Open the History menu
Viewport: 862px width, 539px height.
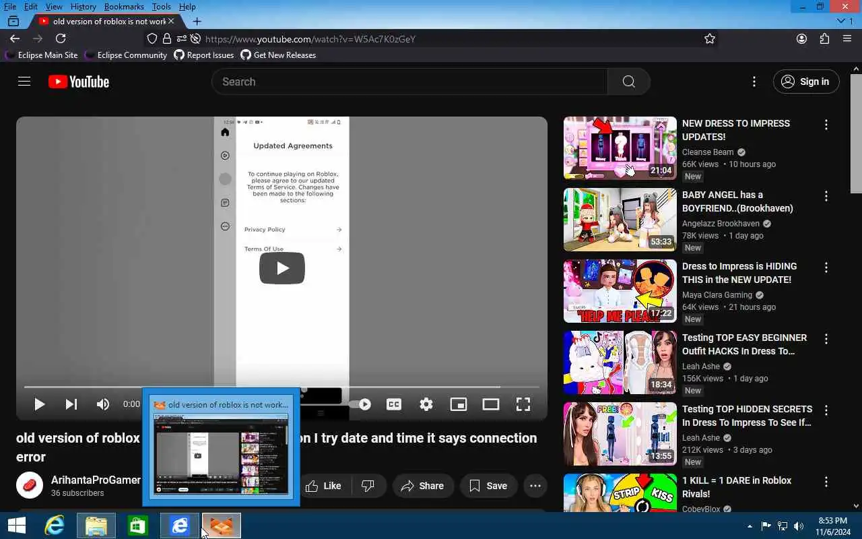[83, 7]
